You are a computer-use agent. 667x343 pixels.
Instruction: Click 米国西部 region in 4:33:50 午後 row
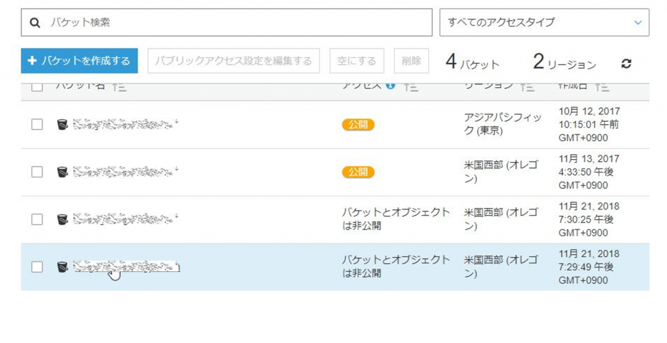(501, 172)
